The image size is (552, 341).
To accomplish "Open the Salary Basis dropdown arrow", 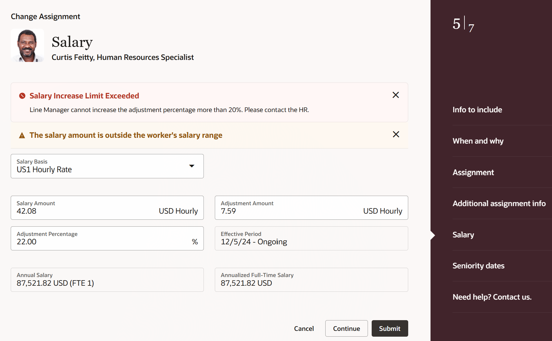I will point(192,166).
